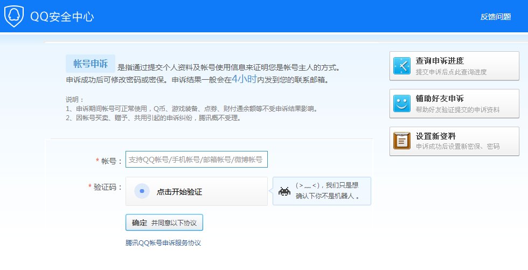The height and width of the screenshot is (270, 528).
Task: Click 确定 并同意以下协议 confirm button
Action: coord(164,223)
